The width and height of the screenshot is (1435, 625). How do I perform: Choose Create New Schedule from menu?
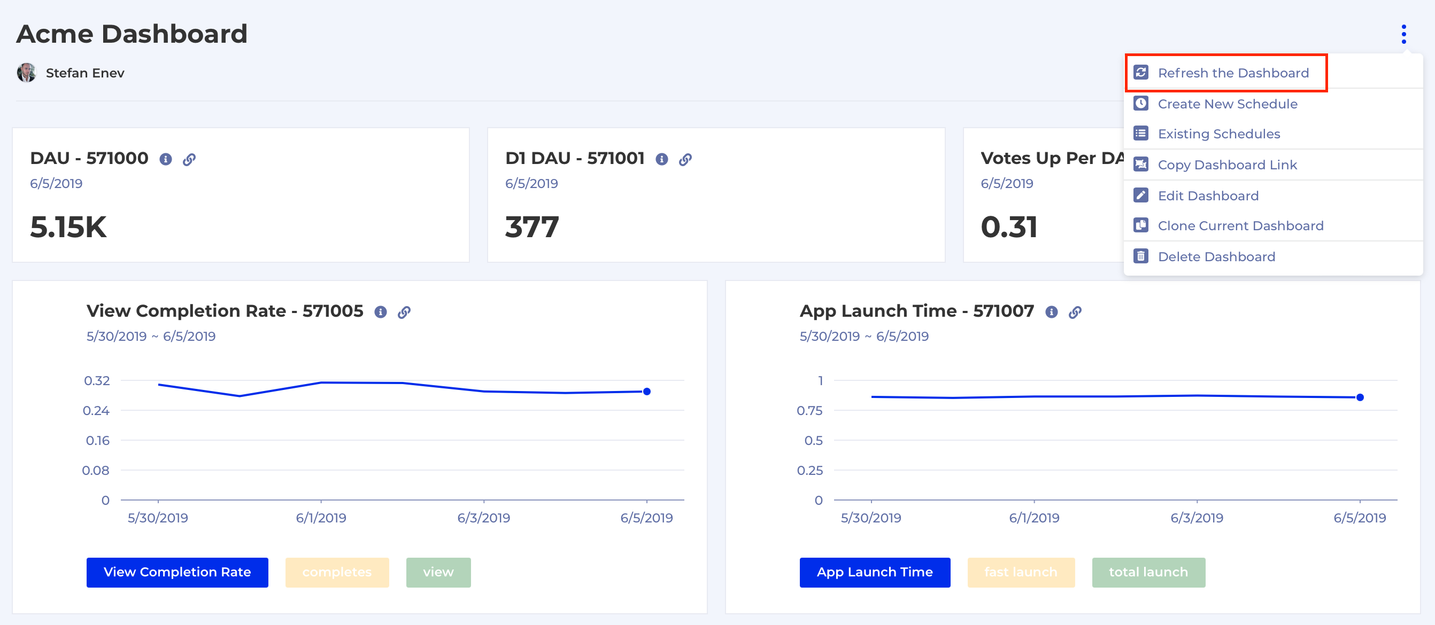click(1227, 104)
